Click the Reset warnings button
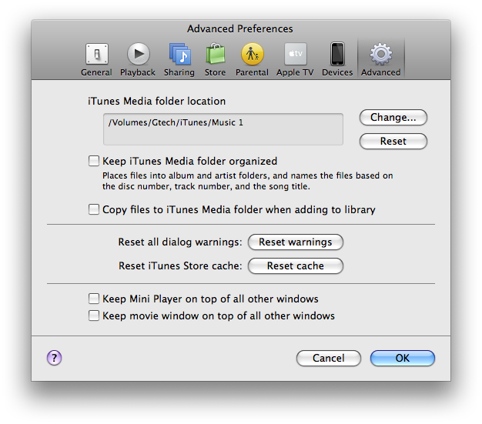The image size is (482, 424). (296, 242)
